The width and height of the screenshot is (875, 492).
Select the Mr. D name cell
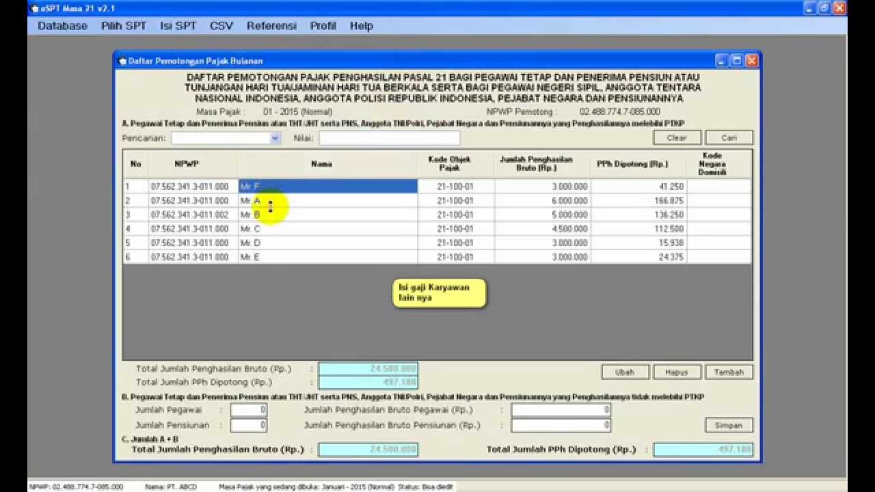(x=327, y=243)
